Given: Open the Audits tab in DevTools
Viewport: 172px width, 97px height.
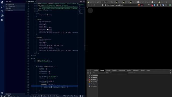Looking at the screenshot, I should point(148,70).
